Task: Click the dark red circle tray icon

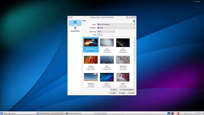Action: point(172,113)
